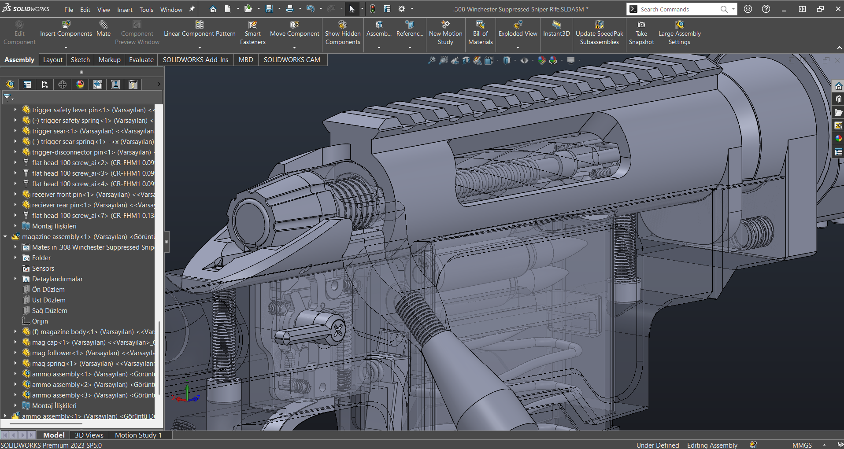Open the Tools menu
Image resolution: width=844 pixels, height=449 pixels.
(x=146, y=9)
